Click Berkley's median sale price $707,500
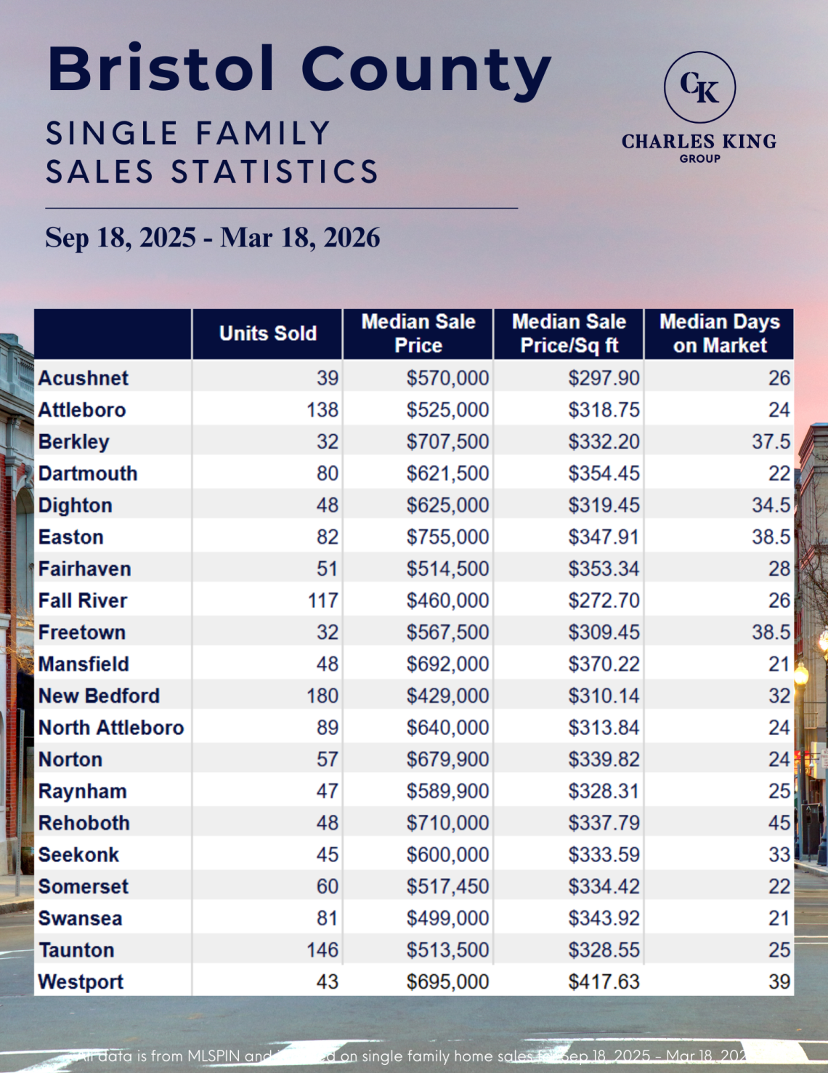 447,442
